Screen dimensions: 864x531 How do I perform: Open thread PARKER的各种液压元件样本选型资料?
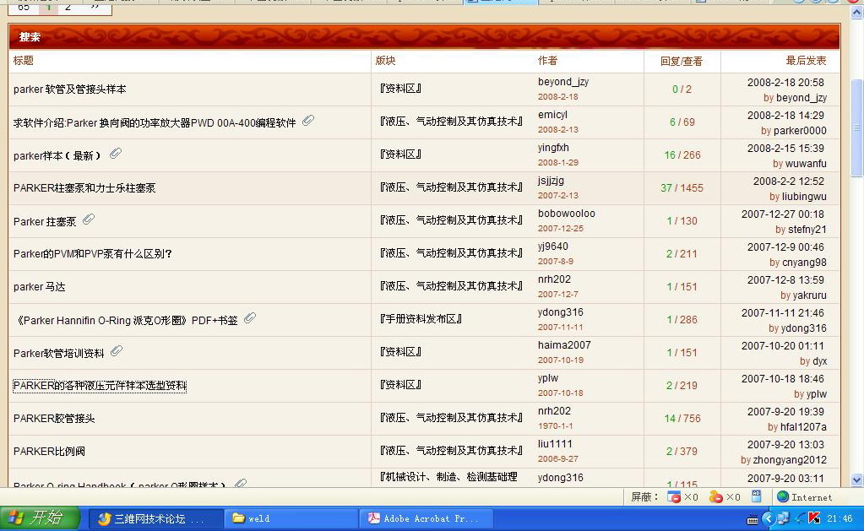coord(100,386)
